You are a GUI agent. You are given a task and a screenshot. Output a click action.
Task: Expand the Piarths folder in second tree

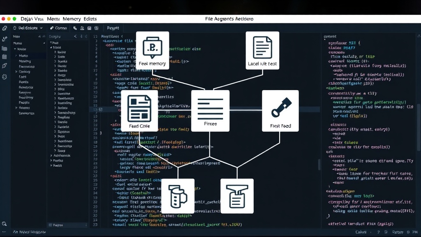51,160
